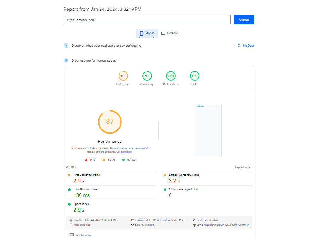The height and width of the screenshot is (238, 317).
Task: Click the treemap grid icon on View Treemap
Action: tap(72, 235)
